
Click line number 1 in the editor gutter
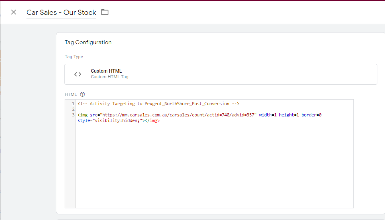click(x=73, y=104)
